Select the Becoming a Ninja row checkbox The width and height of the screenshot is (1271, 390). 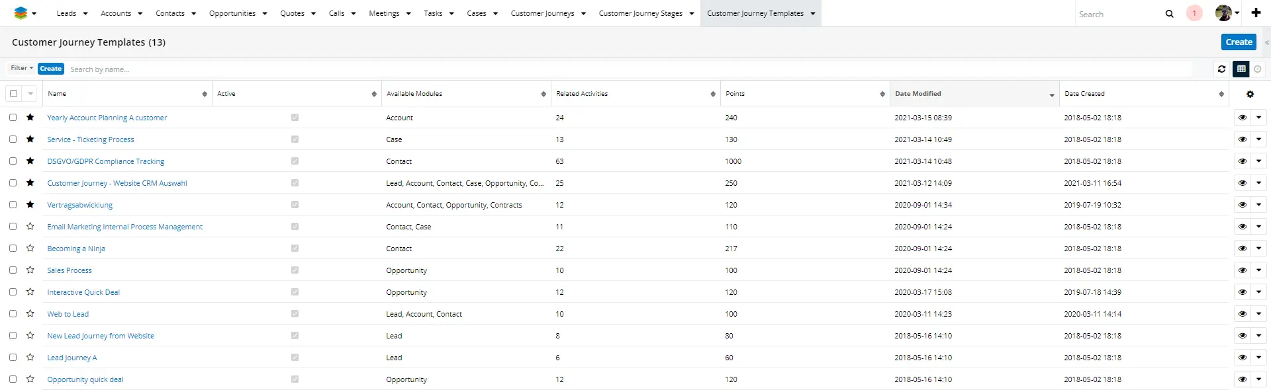coord(13,248)
